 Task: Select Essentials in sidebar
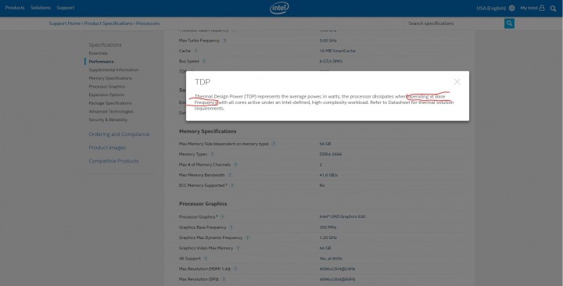(98, 53)
